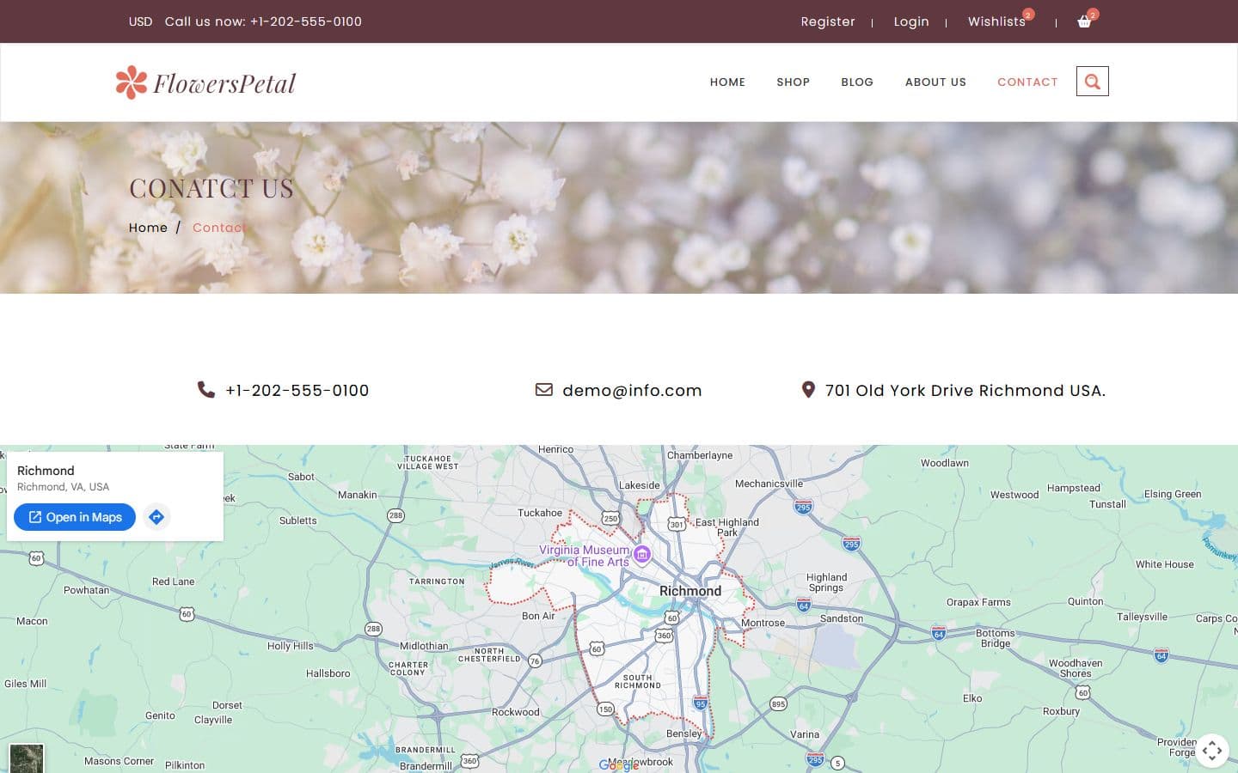
Task: Click the search magnifier icon
Action: click(x=1092, y=82)
